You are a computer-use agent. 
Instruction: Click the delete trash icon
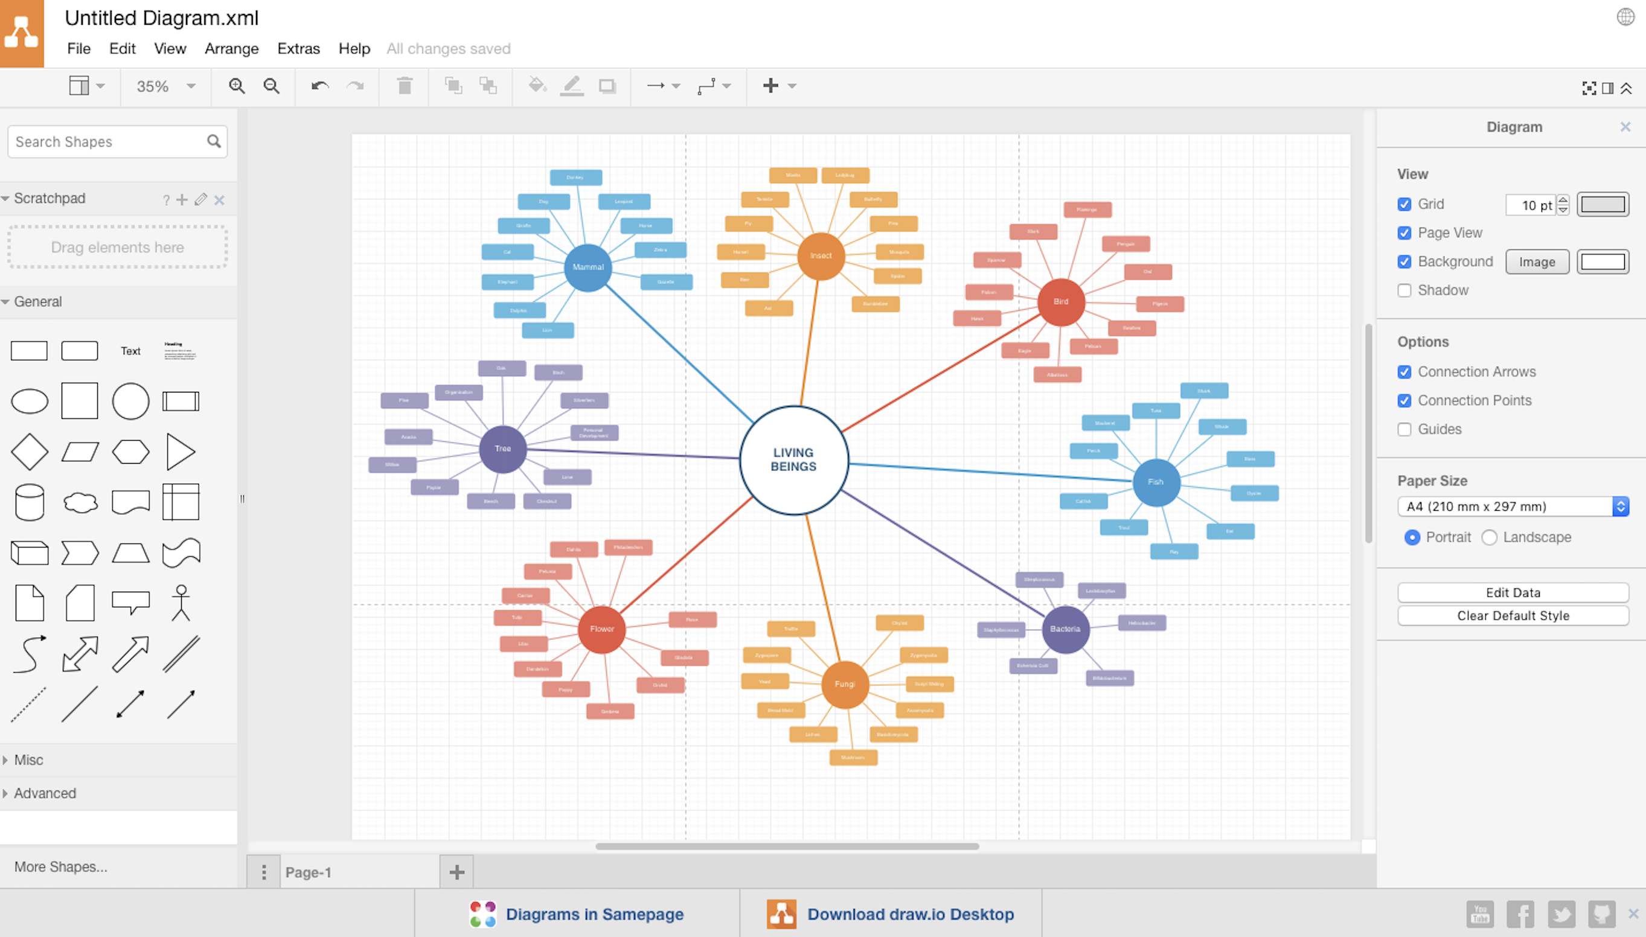point(404,86)
